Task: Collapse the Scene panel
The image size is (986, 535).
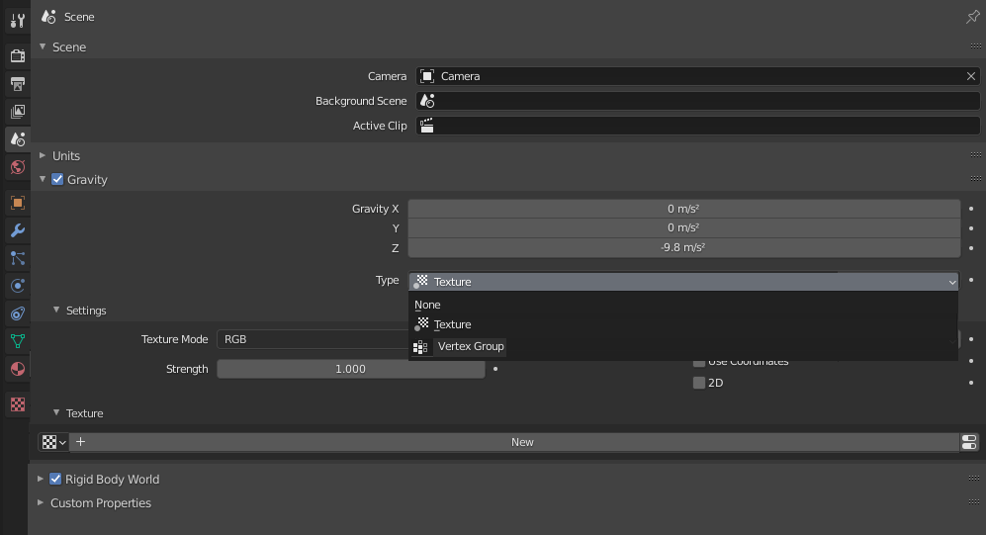Action: [43, 46]
